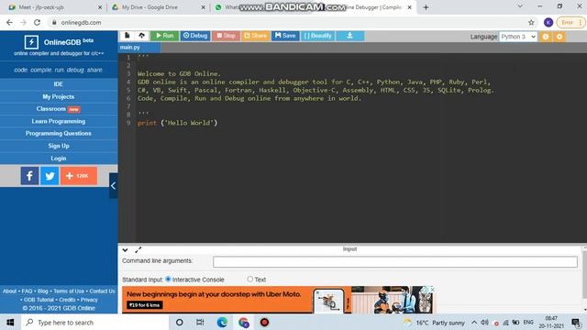Image resolution: width=587 pixels, height=330 pixels.
Task: Open the Terms of Use footer link
Action: tap(69, 291)
